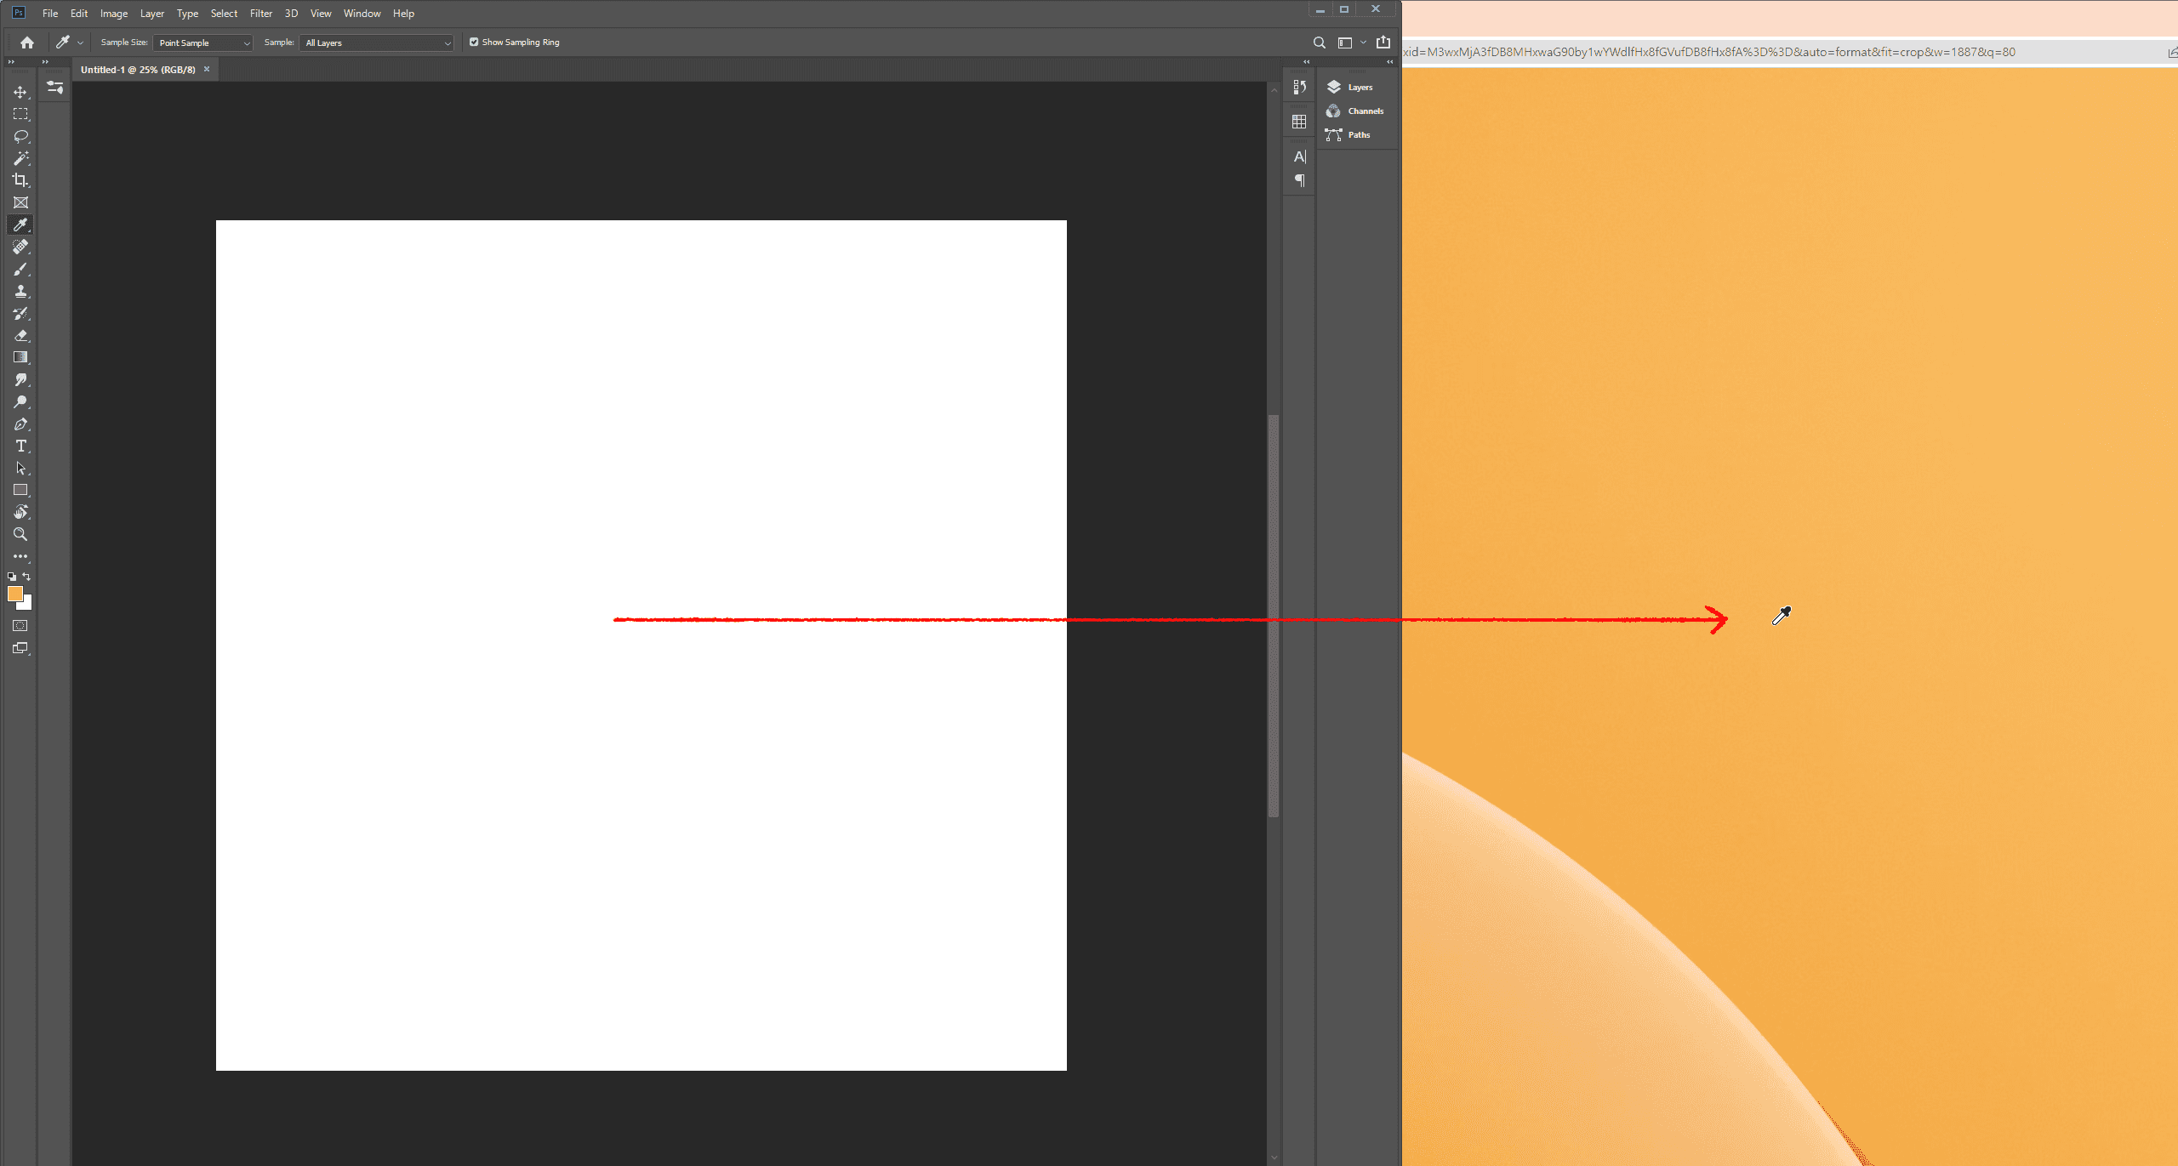2178x1166 pixels.
Task: Select the Gradient tool
Action: [20, 358]
